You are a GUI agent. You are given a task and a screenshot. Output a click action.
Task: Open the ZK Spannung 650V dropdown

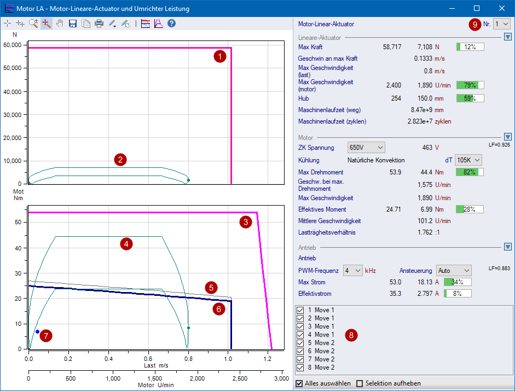pyautogui.click(x=366, y=148)
